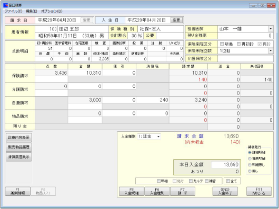This screenshot has width=279, height=209.
Task: Click the disabled F2 物品リスト button
Action: (43, 191)
